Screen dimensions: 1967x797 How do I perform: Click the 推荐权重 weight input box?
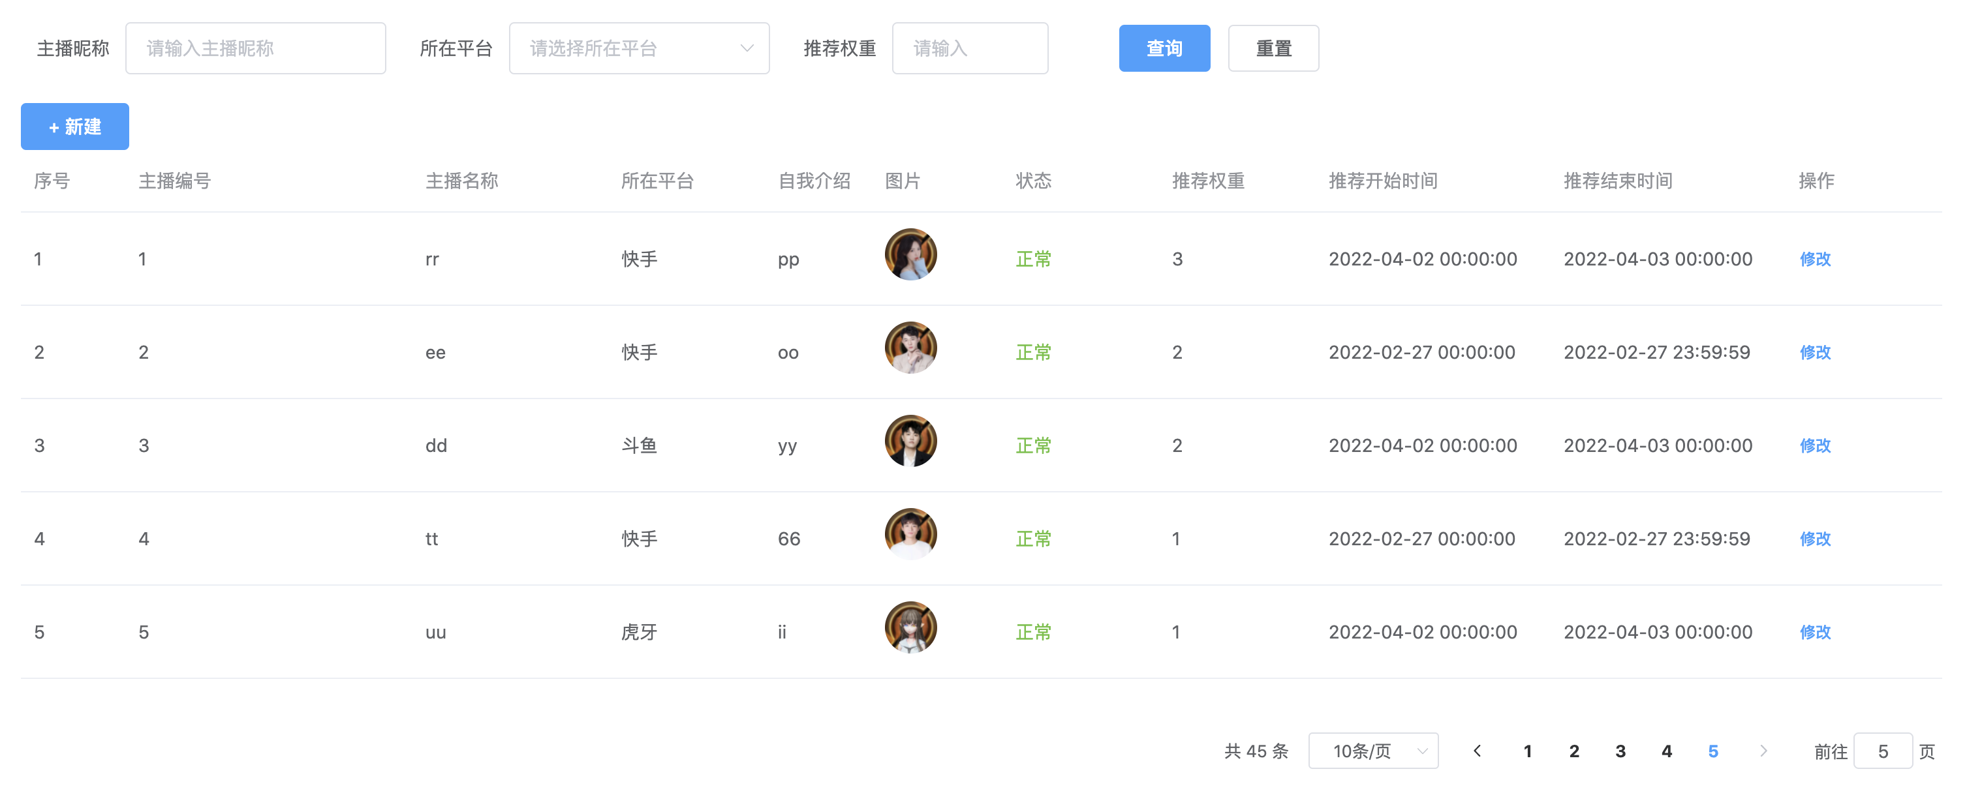(x=970, y=48)
